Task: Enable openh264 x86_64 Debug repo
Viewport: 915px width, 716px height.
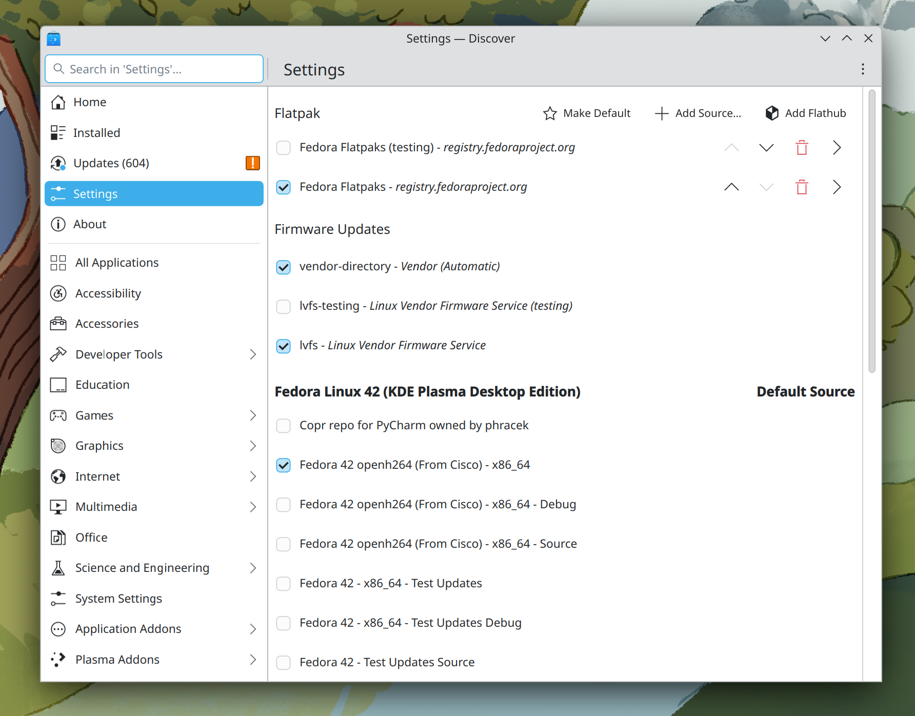Action: pos(283,505)
